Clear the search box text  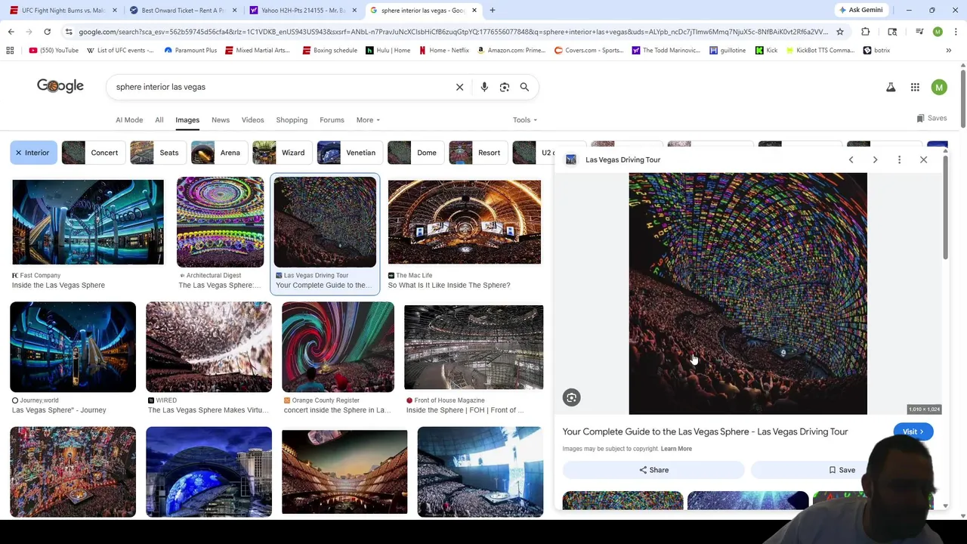pyautogui.click(x=459, y=87)
